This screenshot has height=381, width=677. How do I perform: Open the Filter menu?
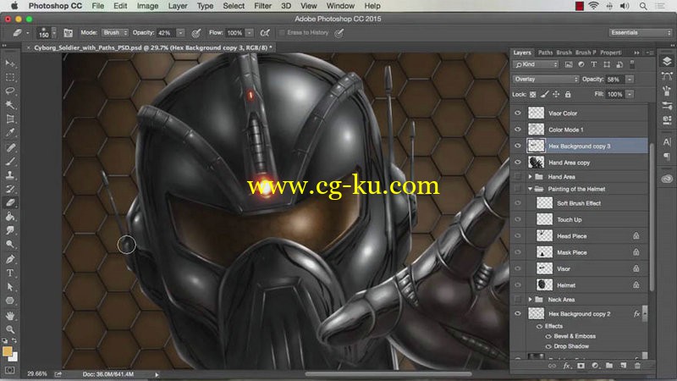262,6
